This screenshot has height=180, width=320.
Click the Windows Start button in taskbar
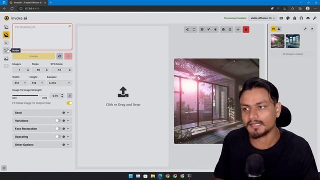tap(131, 176)
